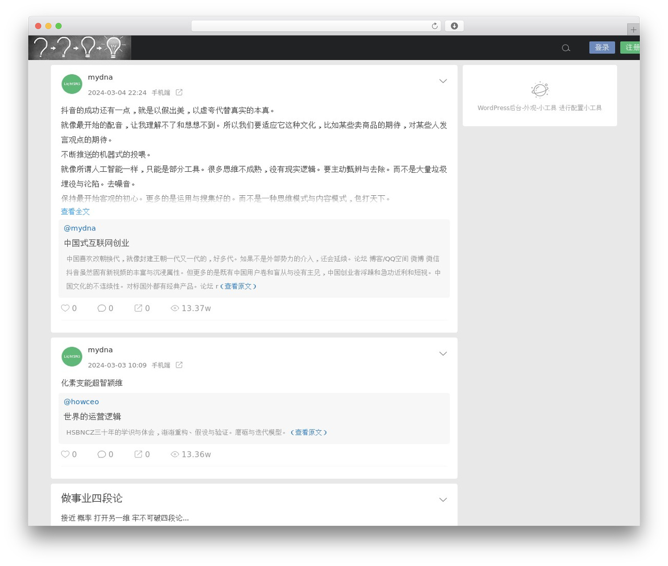
Task: Click timestamp 2024-03-04 22:24
Action: 117,92
